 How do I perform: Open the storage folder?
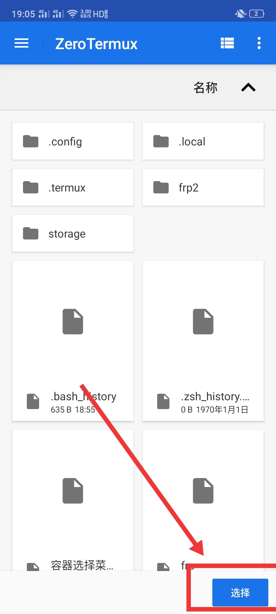[x=73, y=233]
